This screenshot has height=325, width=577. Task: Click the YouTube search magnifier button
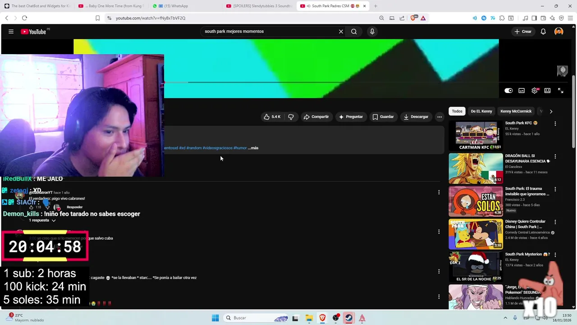point(354,32)
